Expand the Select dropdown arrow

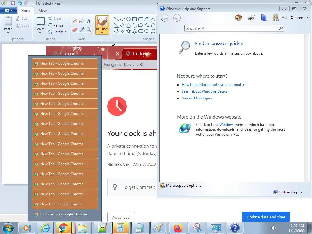pos(40,33)
